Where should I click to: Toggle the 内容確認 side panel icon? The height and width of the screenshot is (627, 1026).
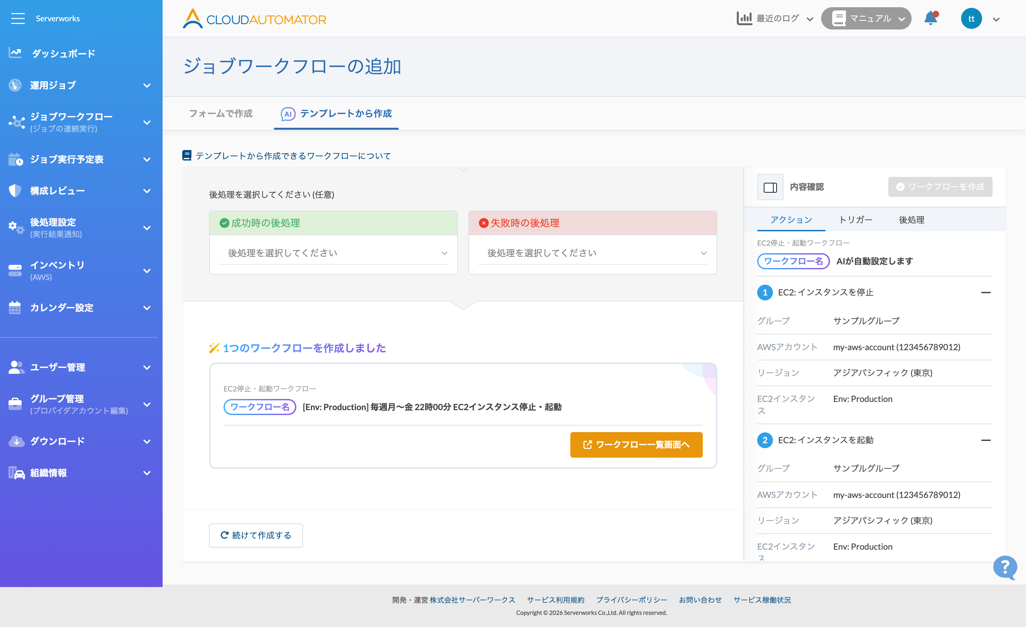coord(770,187)
